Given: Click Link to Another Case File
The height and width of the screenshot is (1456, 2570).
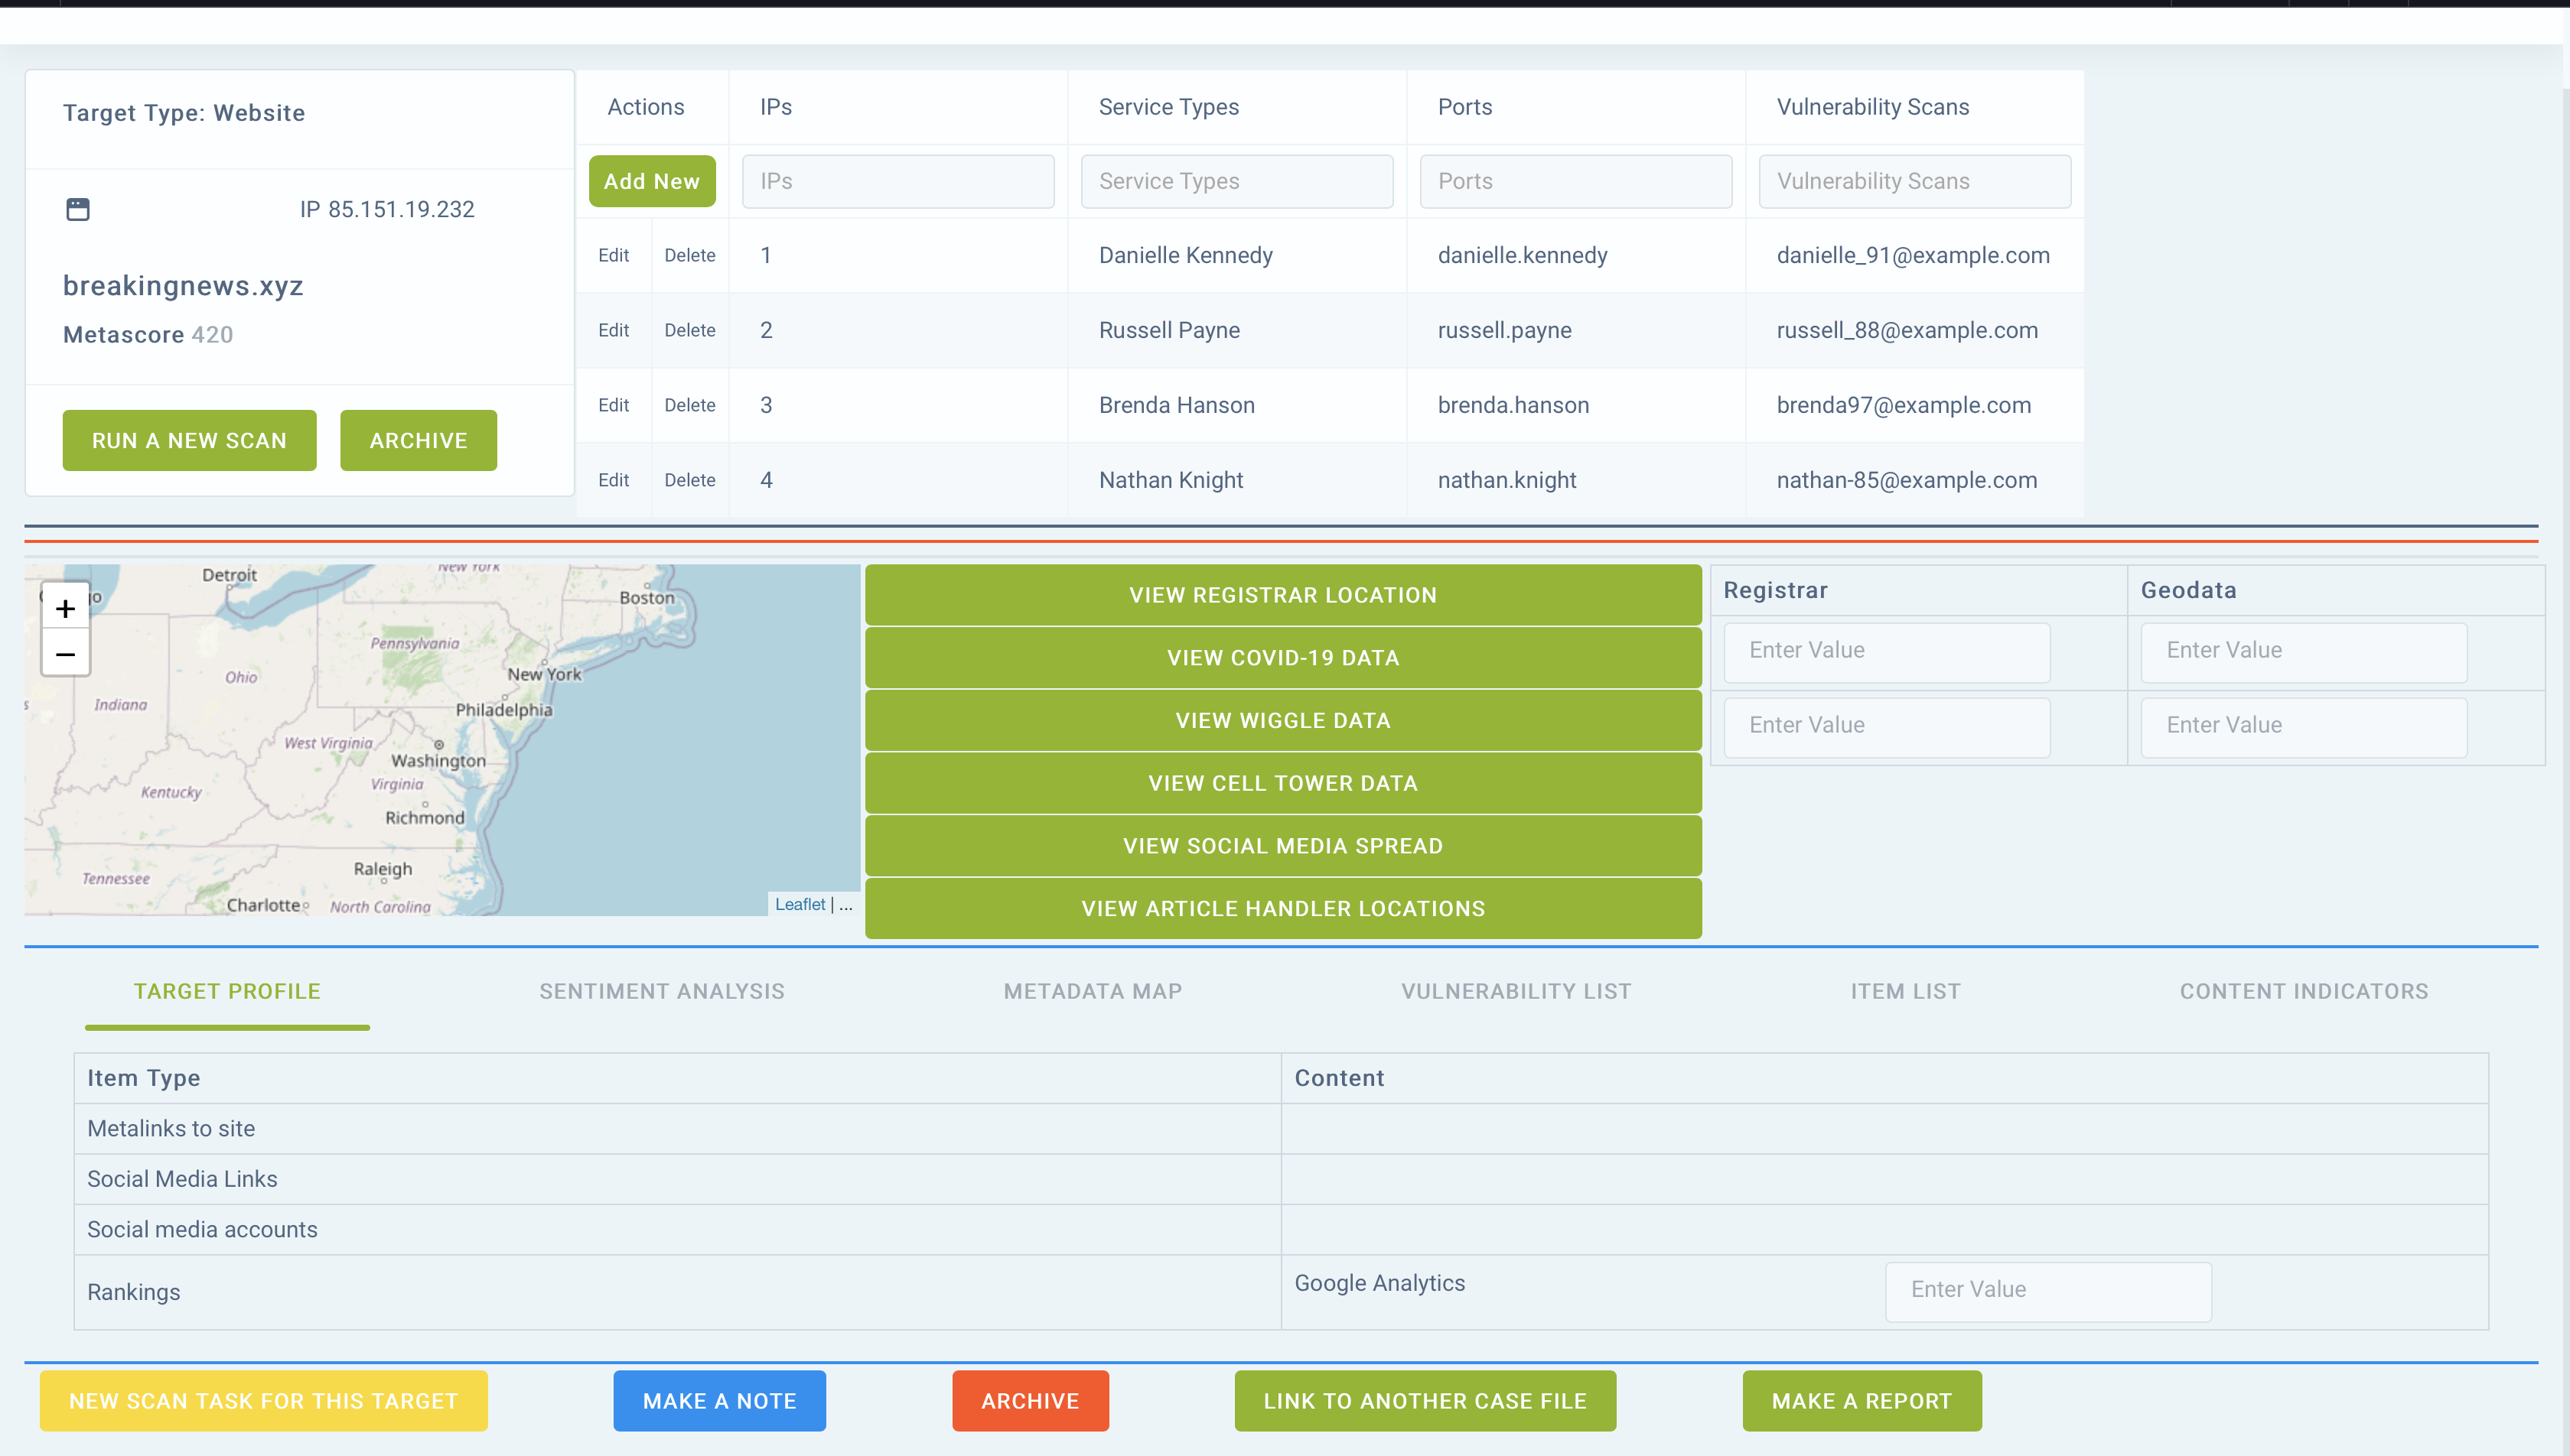Looking at the screenshot, I should click(x=1424, y=1400).
